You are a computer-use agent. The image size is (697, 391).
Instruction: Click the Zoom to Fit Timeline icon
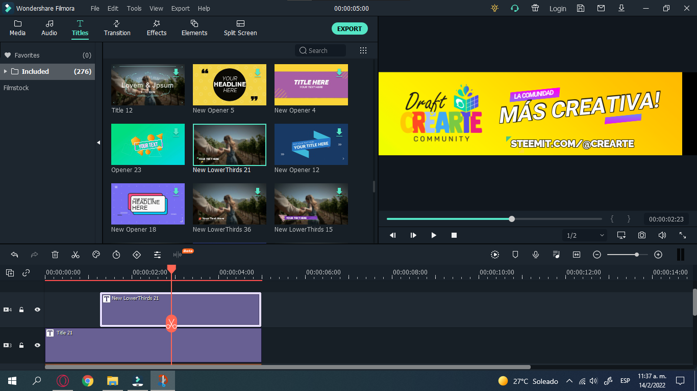577,255
